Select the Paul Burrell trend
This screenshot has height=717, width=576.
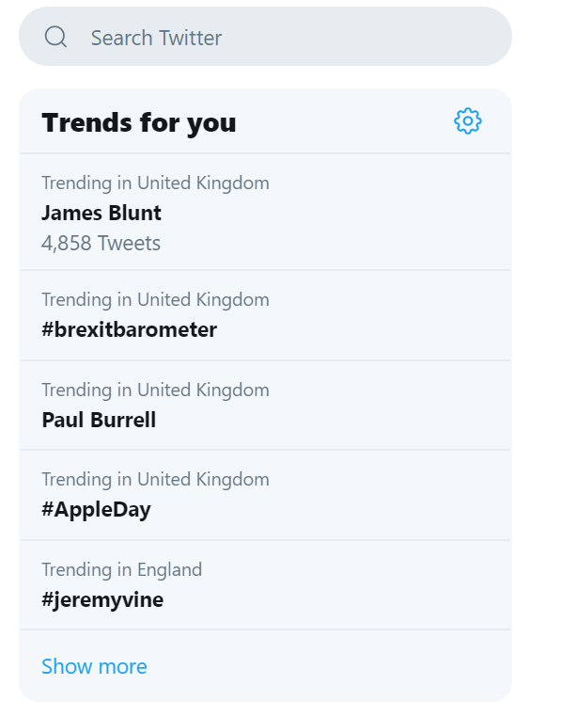[99, 420]
